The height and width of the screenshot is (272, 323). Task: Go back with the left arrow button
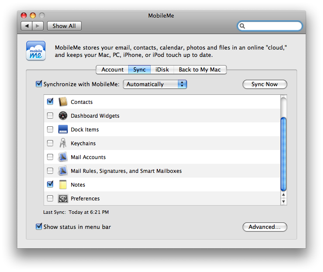(x=27, y=26)
